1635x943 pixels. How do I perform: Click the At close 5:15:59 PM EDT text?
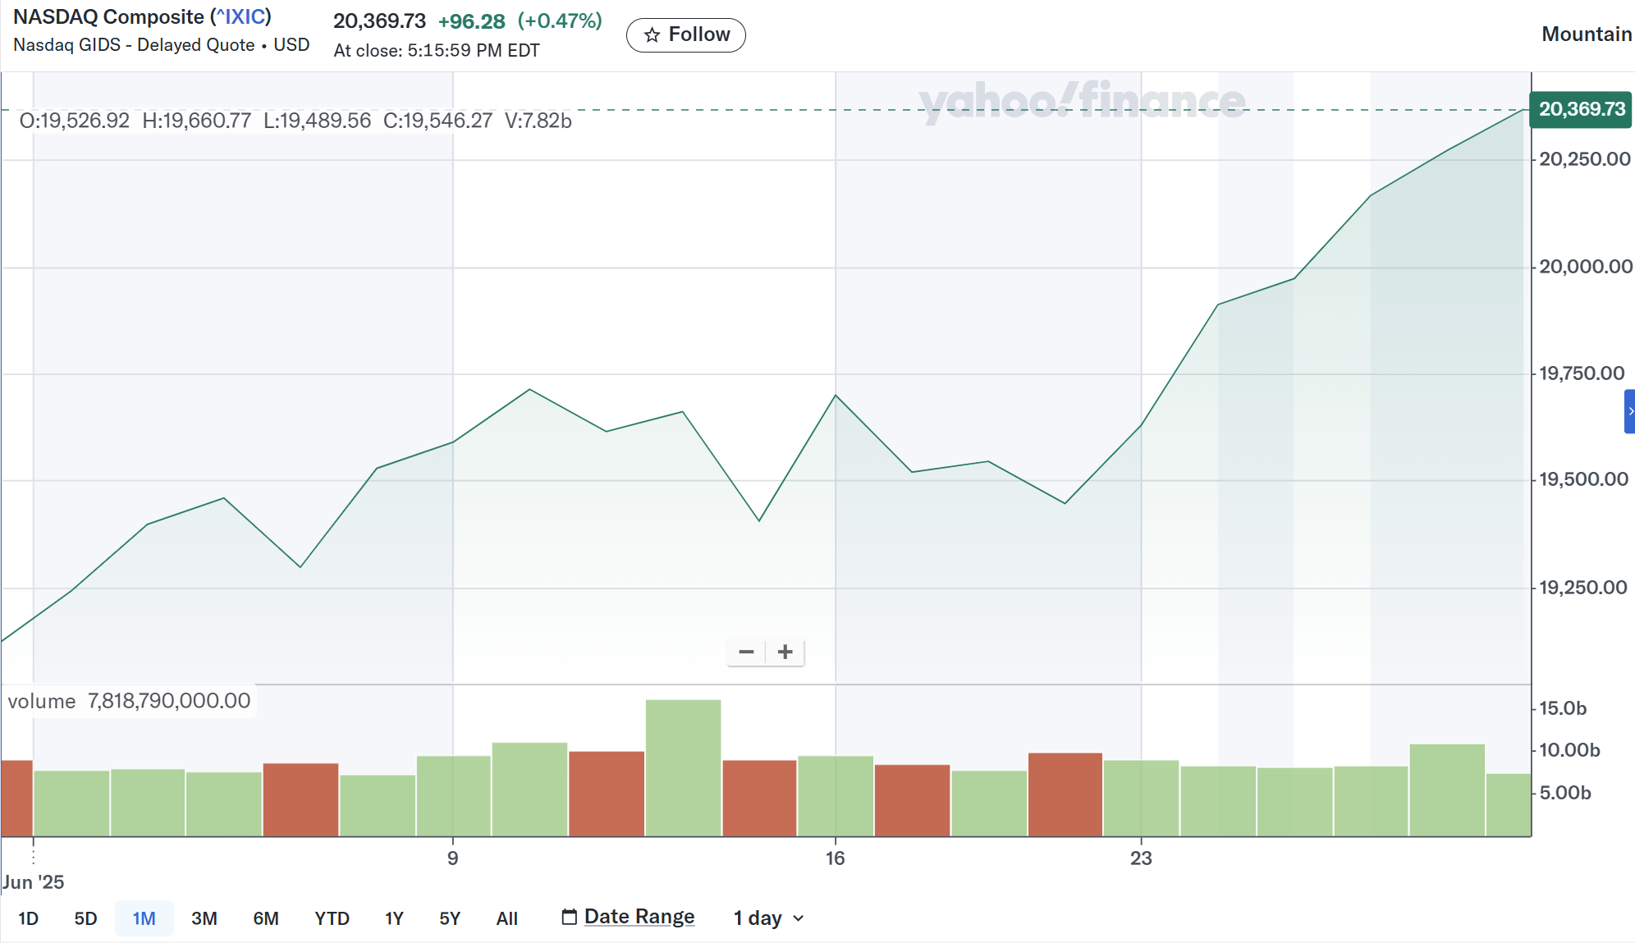[x=437, y=51]
